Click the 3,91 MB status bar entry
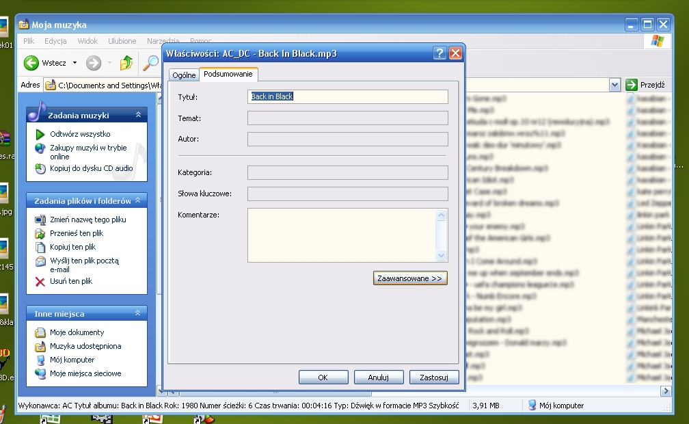The image size is (689, 424). [x=485, y=406]
